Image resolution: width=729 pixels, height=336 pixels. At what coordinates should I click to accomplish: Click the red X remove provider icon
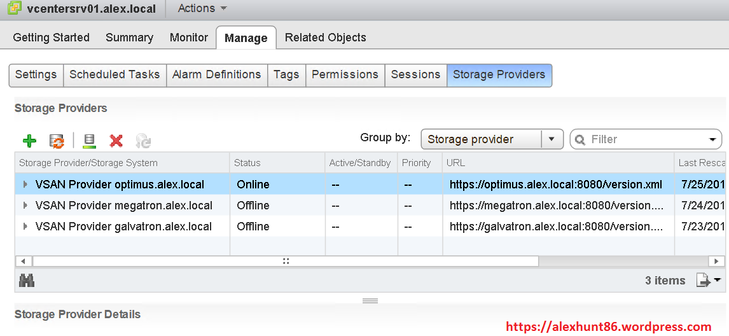(x=116, y=141)
